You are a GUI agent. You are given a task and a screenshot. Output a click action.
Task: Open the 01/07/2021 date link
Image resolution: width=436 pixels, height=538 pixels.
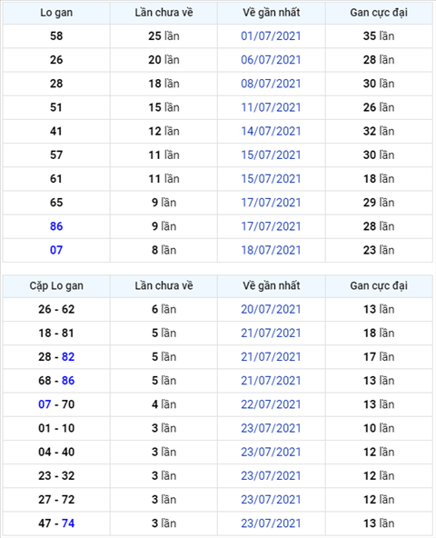[x=271, y=36]
